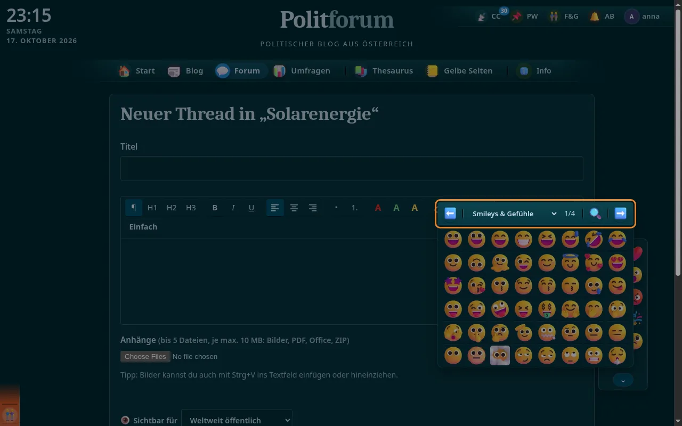Apply green text color

pos(396,208)
